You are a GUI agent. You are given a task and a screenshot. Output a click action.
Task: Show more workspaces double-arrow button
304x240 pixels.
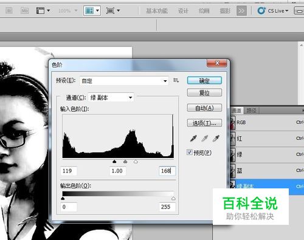[x=241, y=11]
